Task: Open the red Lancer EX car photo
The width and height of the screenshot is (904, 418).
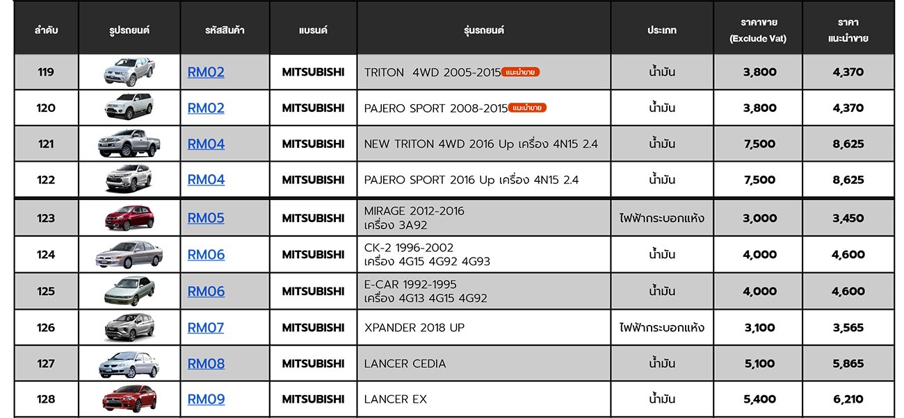Action: pyautogui.click(x=129, y=399)
